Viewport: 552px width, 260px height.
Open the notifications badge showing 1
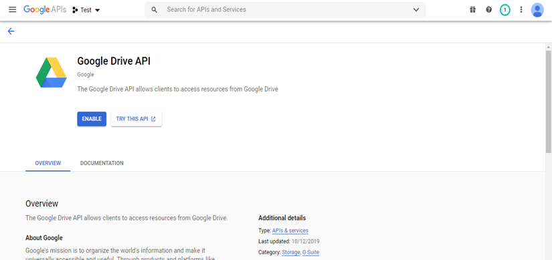pyautogui.click(x=504, y=10)
